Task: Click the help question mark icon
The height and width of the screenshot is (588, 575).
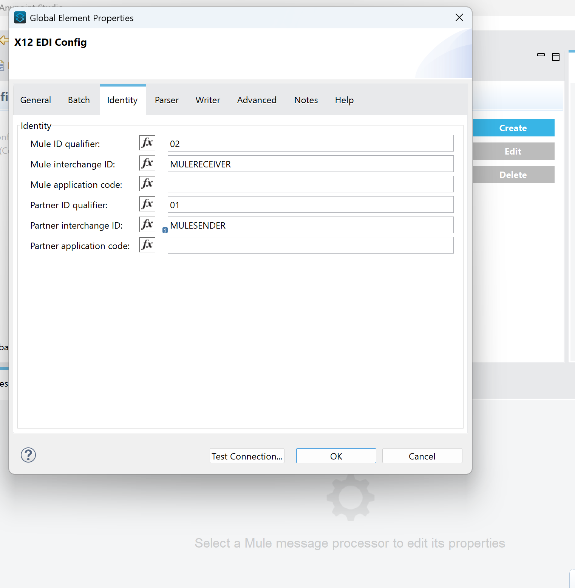Action: click(x=28, y=455)
